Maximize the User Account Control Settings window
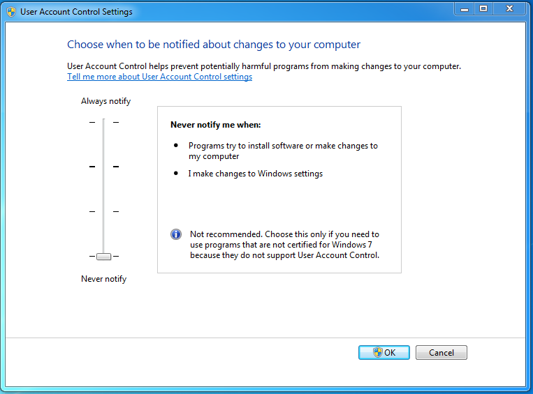533x394 pixels. [483, 9]
